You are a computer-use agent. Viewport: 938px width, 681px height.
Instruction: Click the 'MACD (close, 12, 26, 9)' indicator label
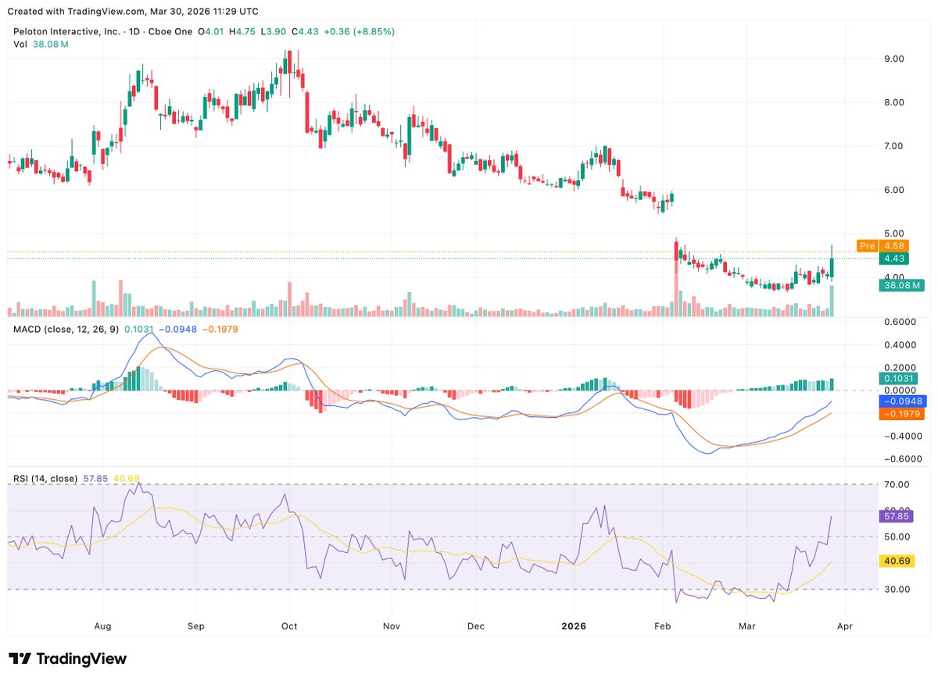[66, 330]
